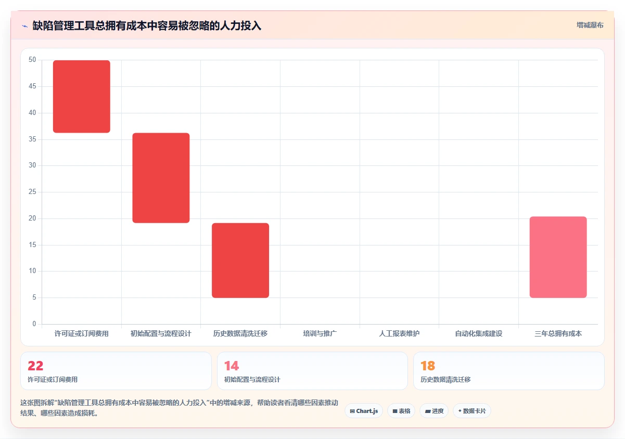Click the 人工报表维护 axis label
The width and height of the screenshot is (625, 439).
pos(399,333)
